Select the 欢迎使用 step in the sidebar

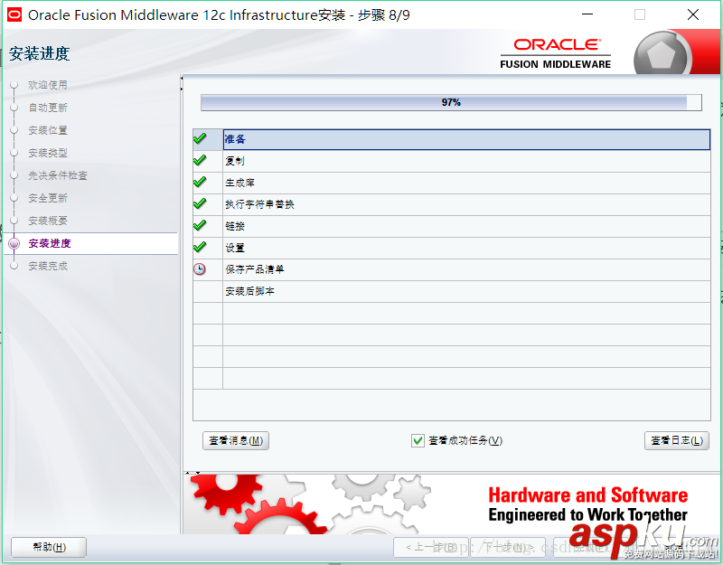(x=48, y=85)
